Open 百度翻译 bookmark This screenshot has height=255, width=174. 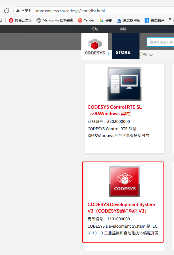154,20
